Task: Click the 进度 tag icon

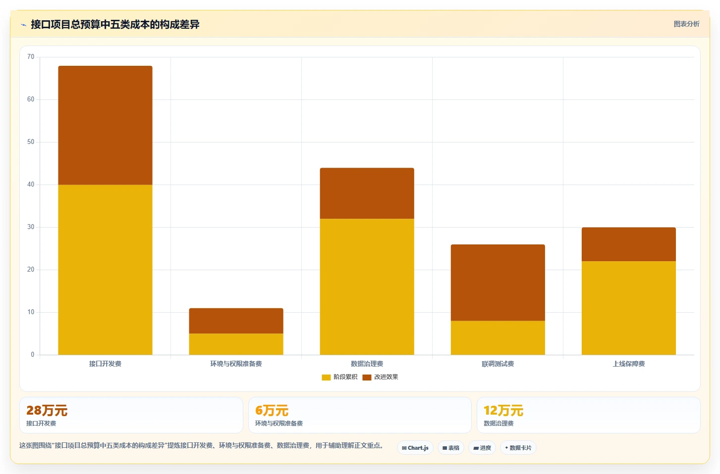Action: [x=476, y=448]
